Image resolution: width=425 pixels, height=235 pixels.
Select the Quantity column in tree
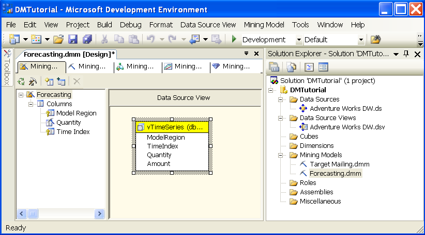tap(69, 122)
